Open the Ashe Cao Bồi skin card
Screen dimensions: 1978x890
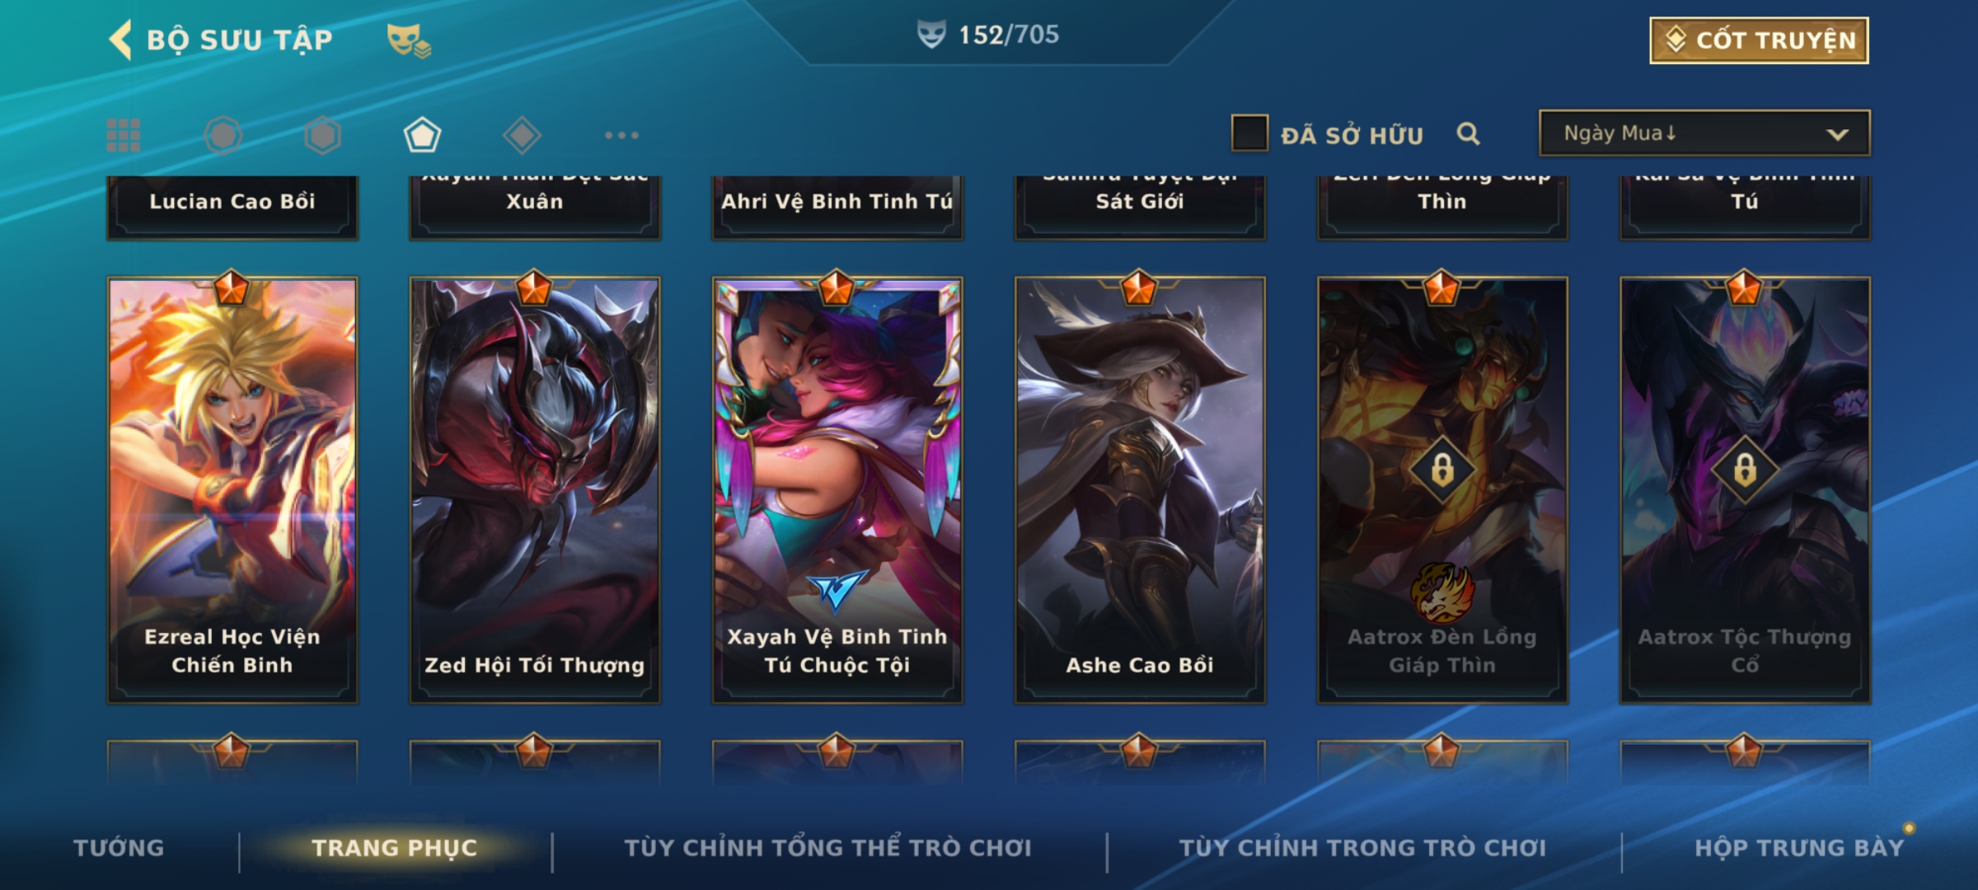[1140, 490]
